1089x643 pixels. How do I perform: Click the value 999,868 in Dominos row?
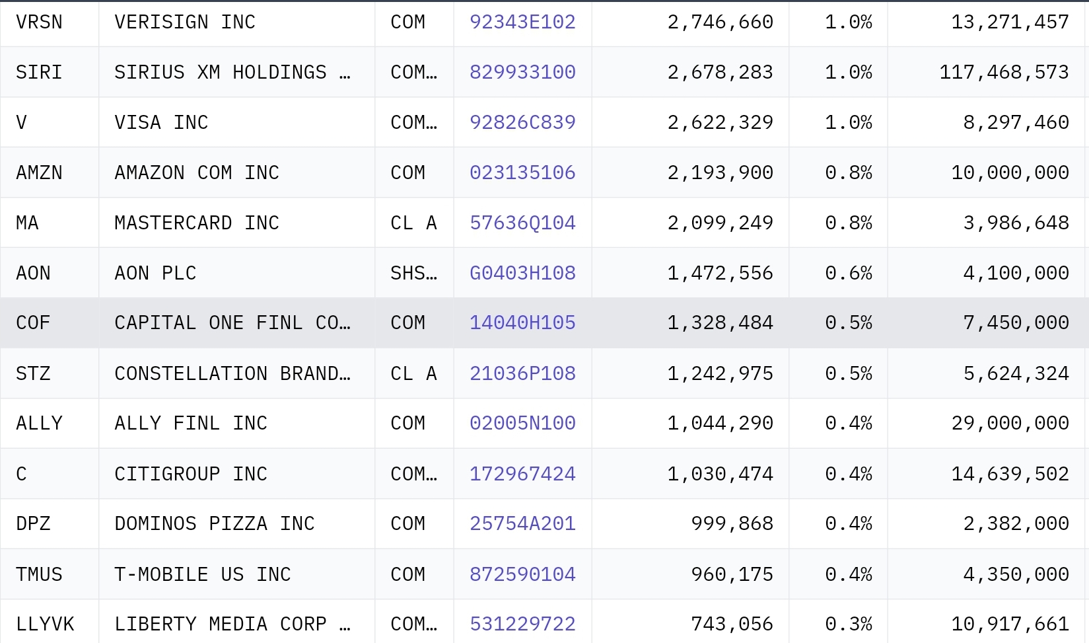click(x=732, y=523)
